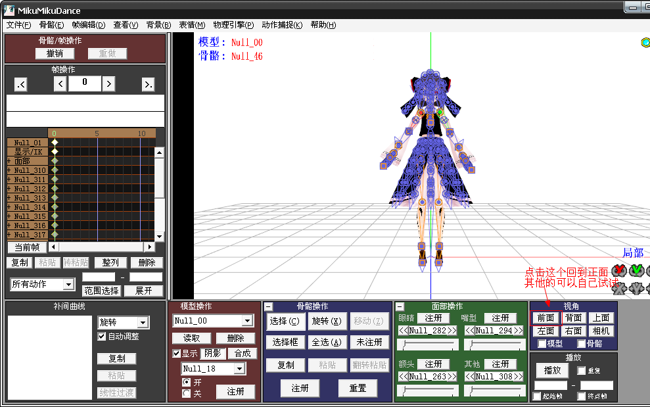
Task: Expand the 面部 timeline row
Action: [9, 161]
